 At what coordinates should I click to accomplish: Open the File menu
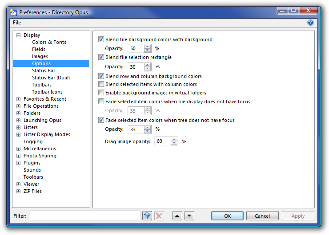pos(17,23)
